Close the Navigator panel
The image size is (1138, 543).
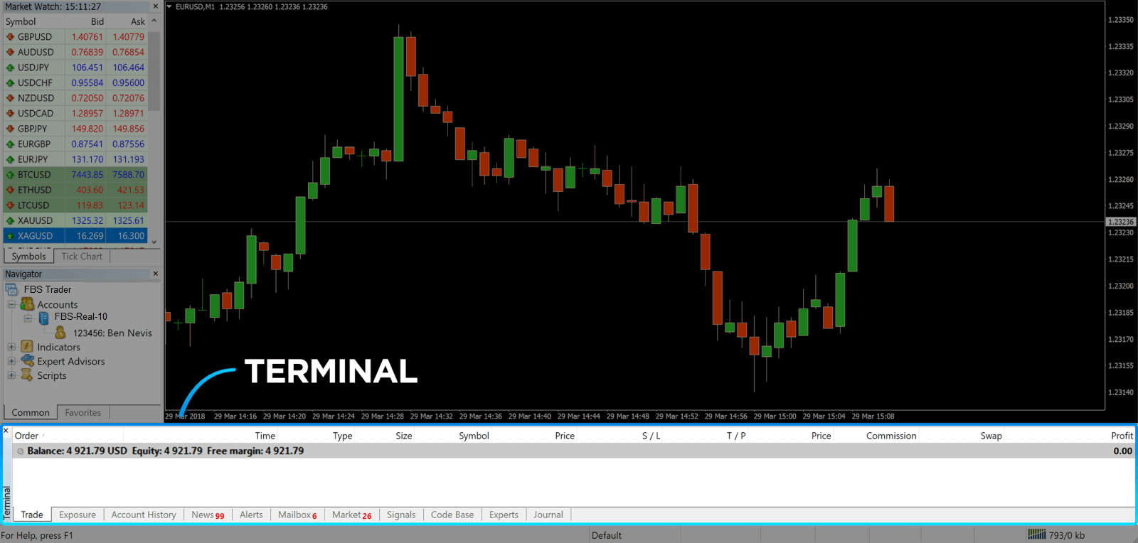(155, 274)
